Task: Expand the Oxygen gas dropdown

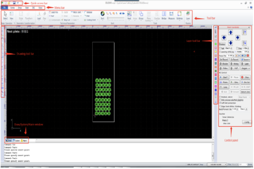Action: (x=246, y=68)
